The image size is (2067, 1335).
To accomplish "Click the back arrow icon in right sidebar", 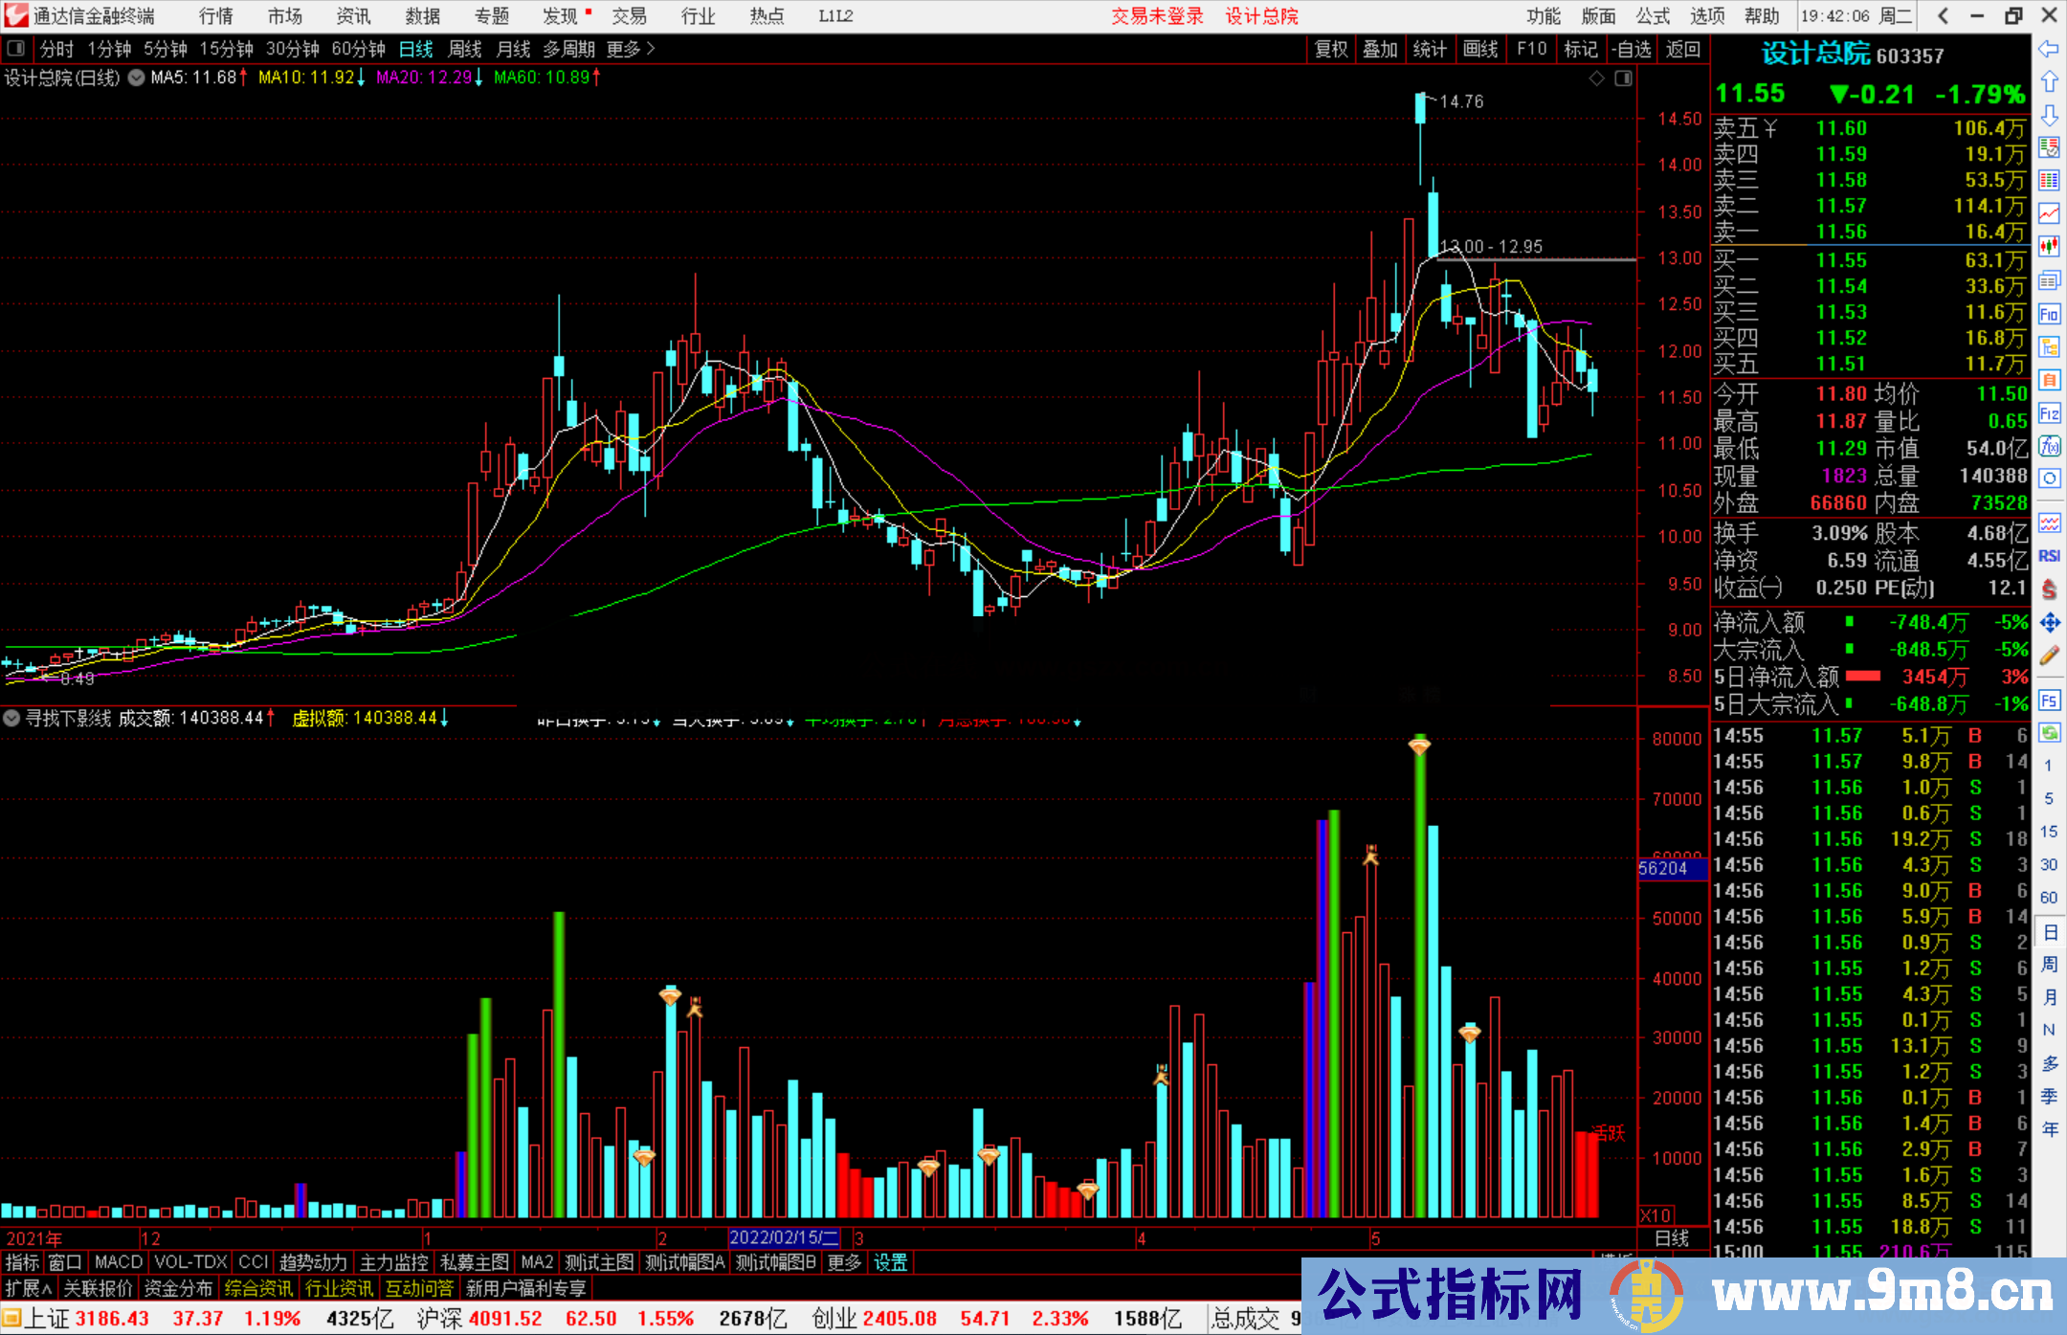I will [x=2049, y=49].
